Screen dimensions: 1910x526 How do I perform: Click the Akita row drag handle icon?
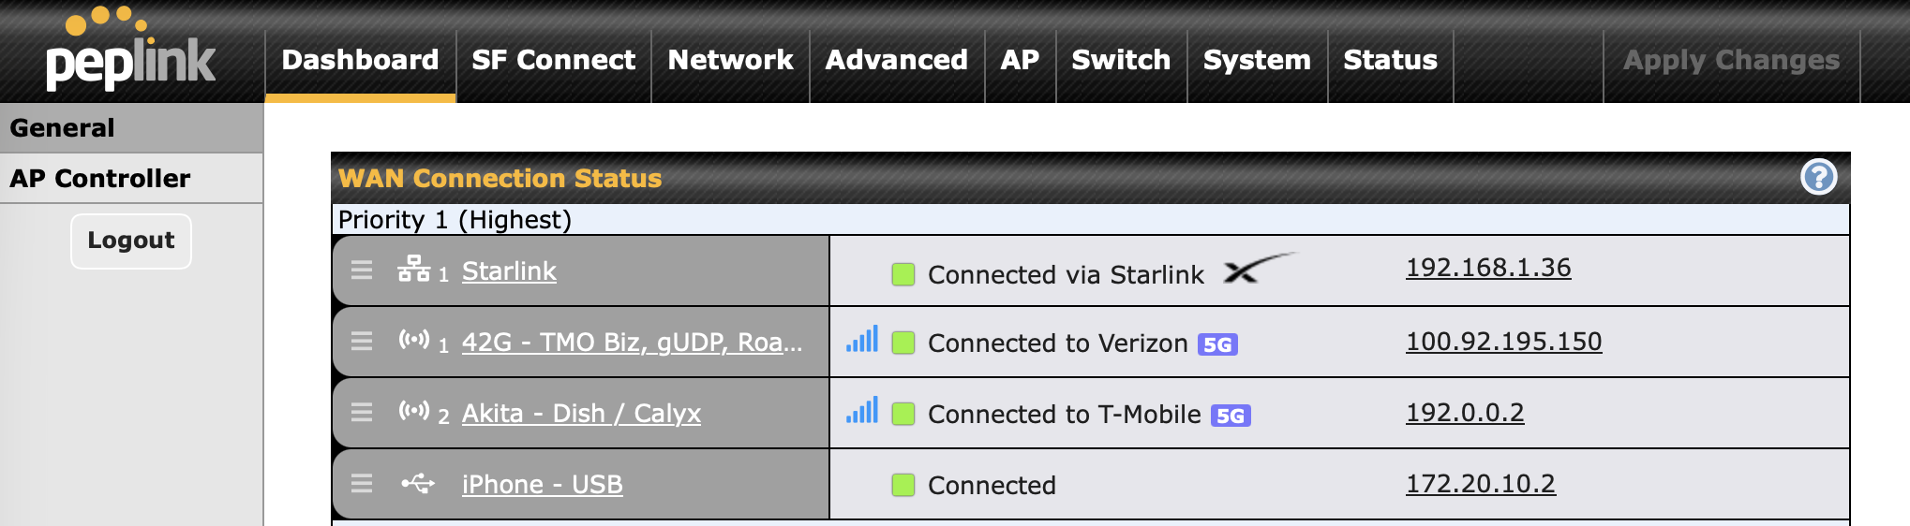(x=362, y=413)
